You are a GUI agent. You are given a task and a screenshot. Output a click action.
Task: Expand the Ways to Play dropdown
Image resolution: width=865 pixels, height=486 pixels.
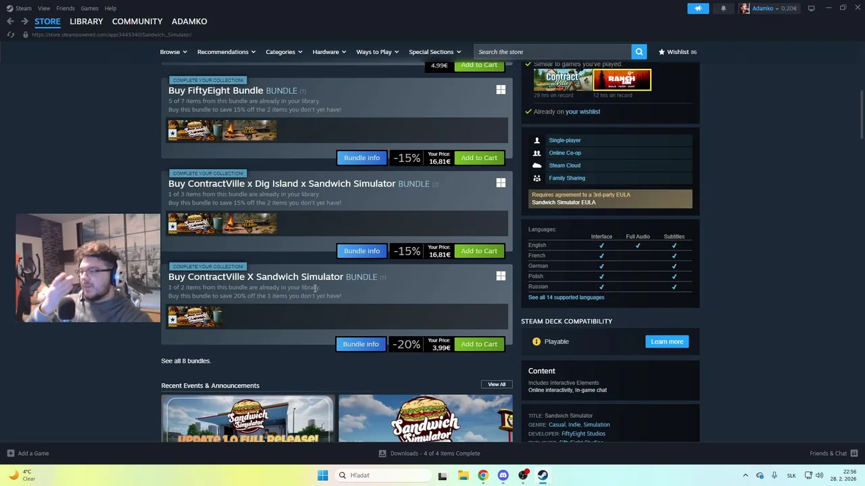tap(377, 52)
